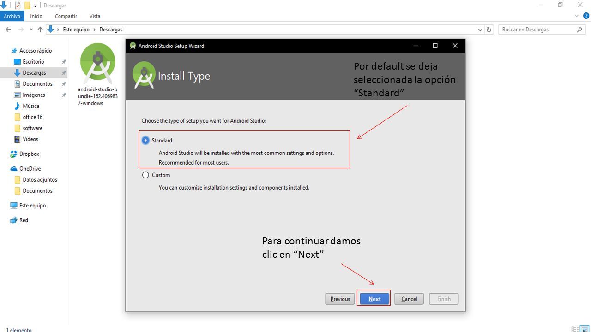This screenshot has width=591, height=332.
Task: Click the search magnifier icon
Action: point(580,30)
